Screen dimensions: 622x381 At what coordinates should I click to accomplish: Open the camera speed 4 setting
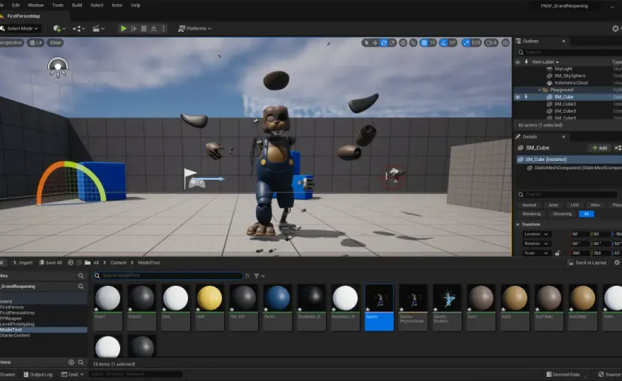[491, 43]
